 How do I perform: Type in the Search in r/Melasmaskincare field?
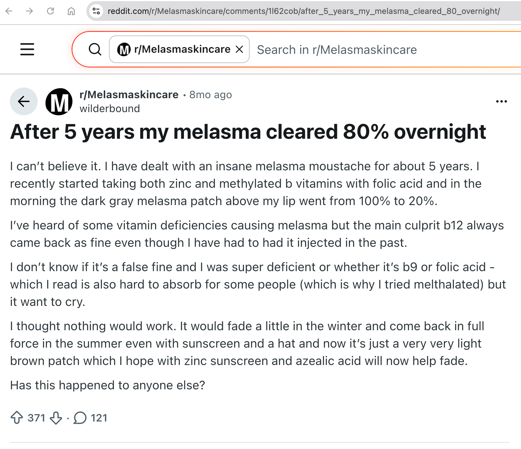pyautogui.click(x=377, y=50)
